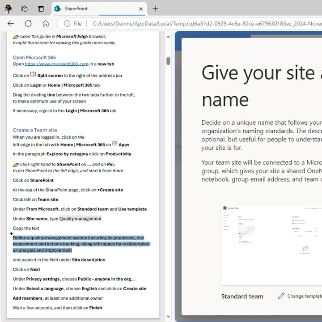
Task: Go back with the back arrow
Action: coord(11,24)
